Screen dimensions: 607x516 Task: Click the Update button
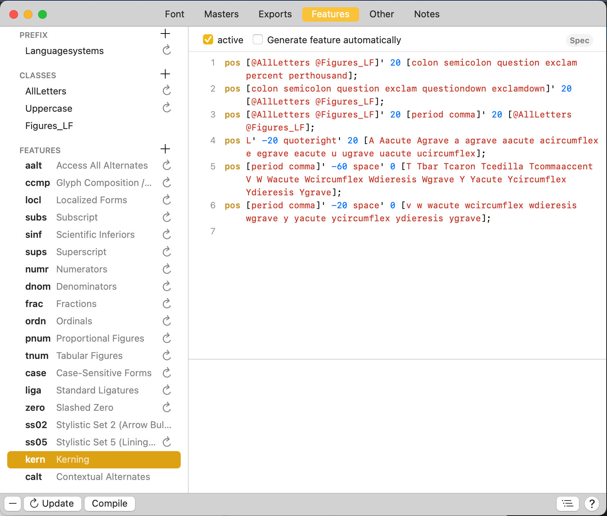tap(53, 503)
